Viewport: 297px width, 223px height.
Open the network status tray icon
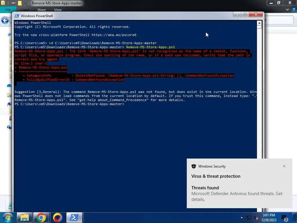coord(249,218)
